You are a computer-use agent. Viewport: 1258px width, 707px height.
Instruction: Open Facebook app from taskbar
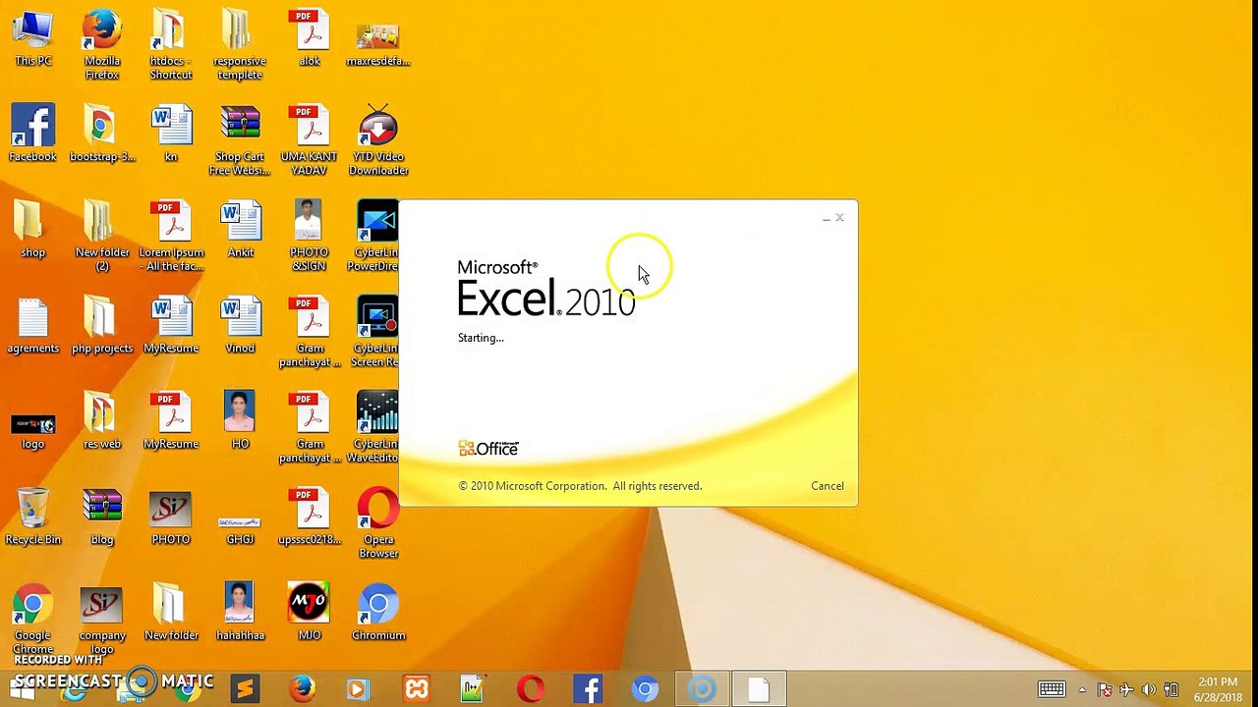click(x=588, y=689)
